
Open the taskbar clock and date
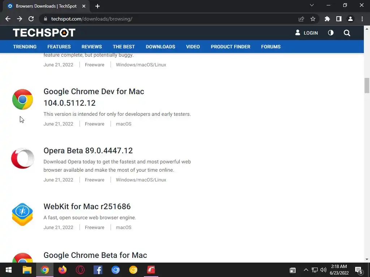339,270
